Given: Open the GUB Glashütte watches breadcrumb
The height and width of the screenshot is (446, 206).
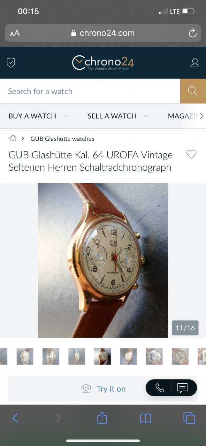Looking at the screenshot, I should [x=62, y=139].
